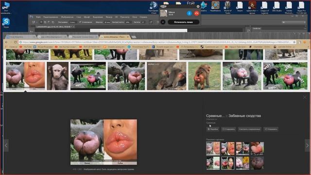Open the Steam desktop shortcut
This screenshot has height=175, width=311.
click(240, 6)
